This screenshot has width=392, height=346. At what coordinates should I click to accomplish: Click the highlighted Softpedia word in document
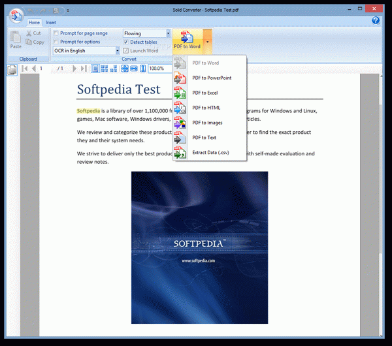(x=88, y=111)
